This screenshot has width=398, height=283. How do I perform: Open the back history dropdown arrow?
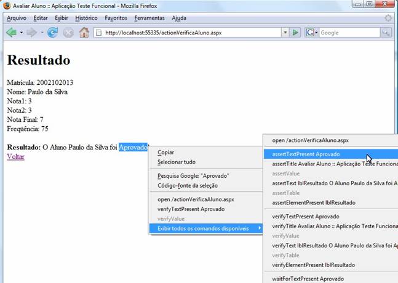click(21, 33)
